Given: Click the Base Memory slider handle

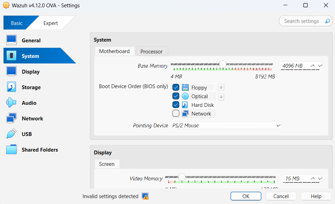Looking at the screenshot, I should coord(223,64).
